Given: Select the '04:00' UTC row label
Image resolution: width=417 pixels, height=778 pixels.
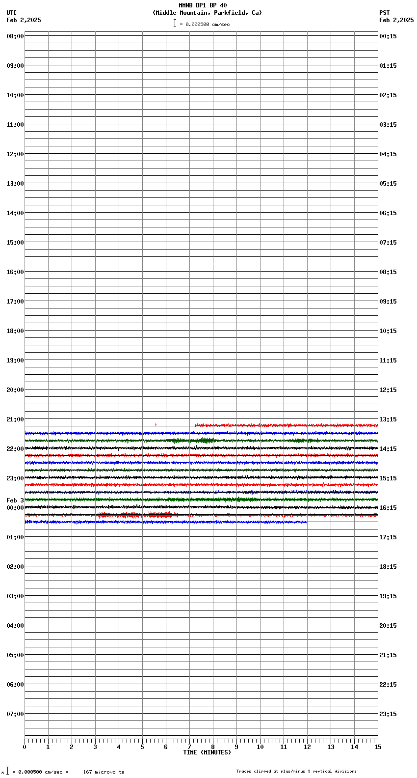Looking at the screenshot, I should (x=15, y=626).
